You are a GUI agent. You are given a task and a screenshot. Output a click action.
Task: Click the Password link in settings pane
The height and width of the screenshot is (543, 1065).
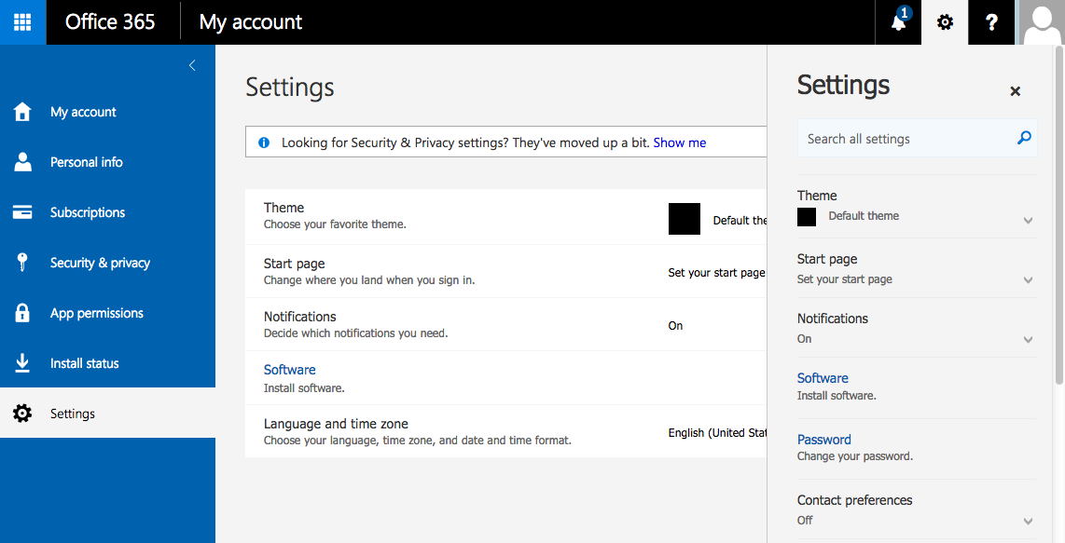click(823, 440)
